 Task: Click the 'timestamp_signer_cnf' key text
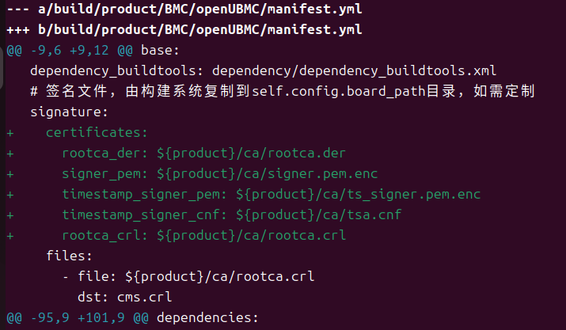point(140,215)
